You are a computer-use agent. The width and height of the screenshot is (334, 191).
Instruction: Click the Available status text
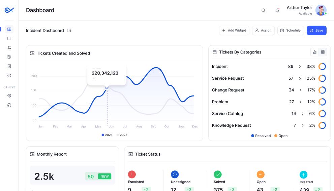click(305, 13)
